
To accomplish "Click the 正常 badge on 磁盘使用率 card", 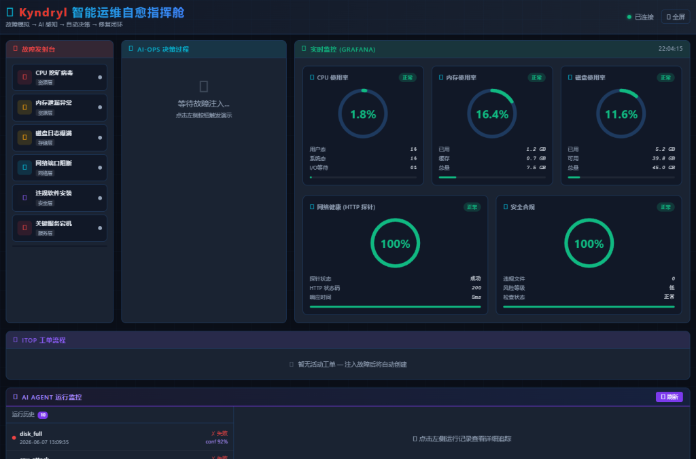I will (666, 77).
